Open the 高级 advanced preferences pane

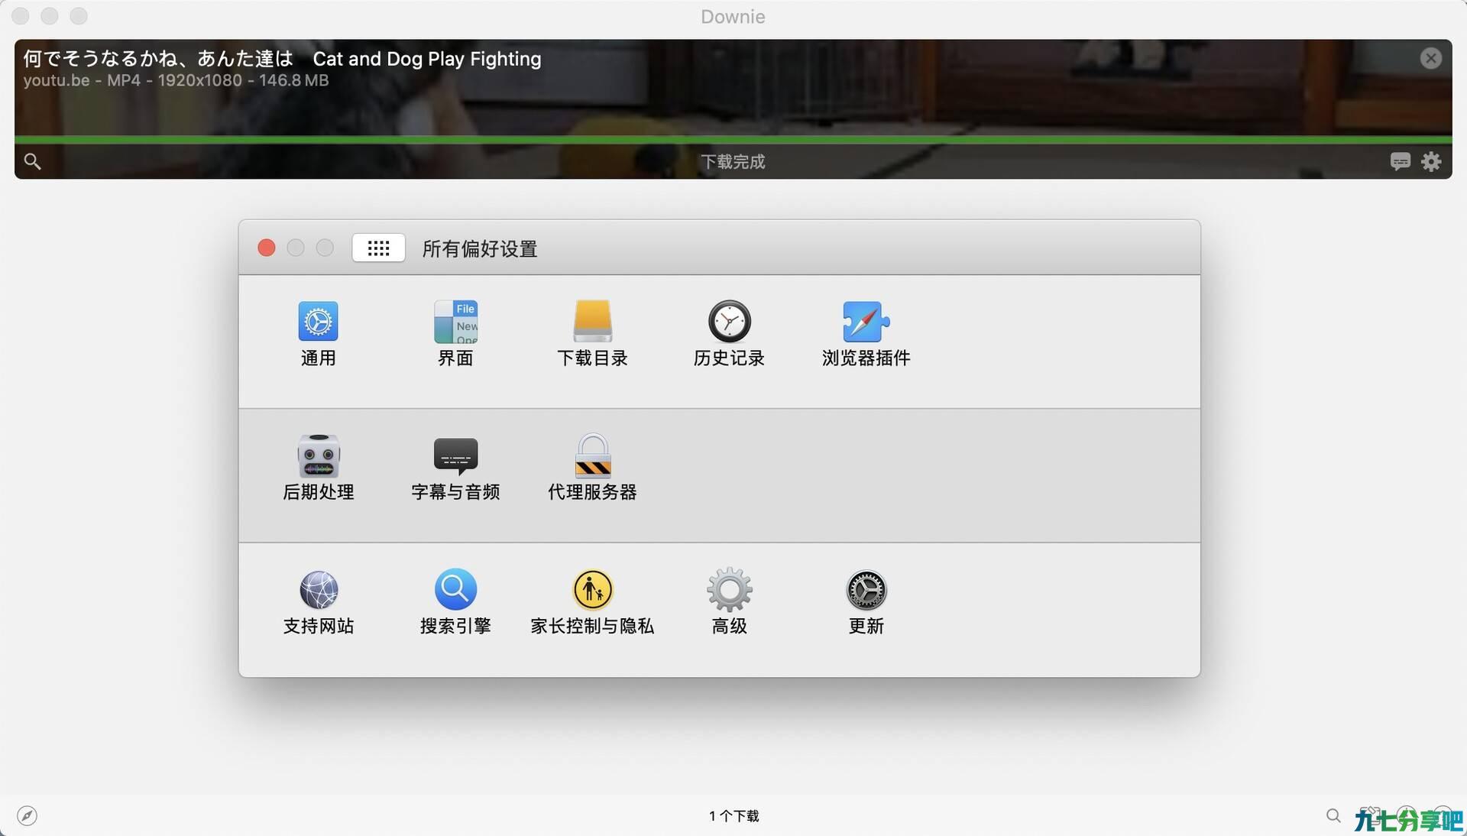[x=729, y=601]
